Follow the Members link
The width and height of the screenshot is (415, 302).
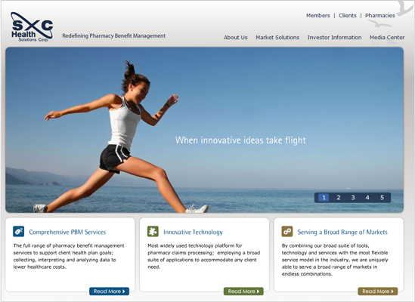pyautogui.click(x=318, y=16)
